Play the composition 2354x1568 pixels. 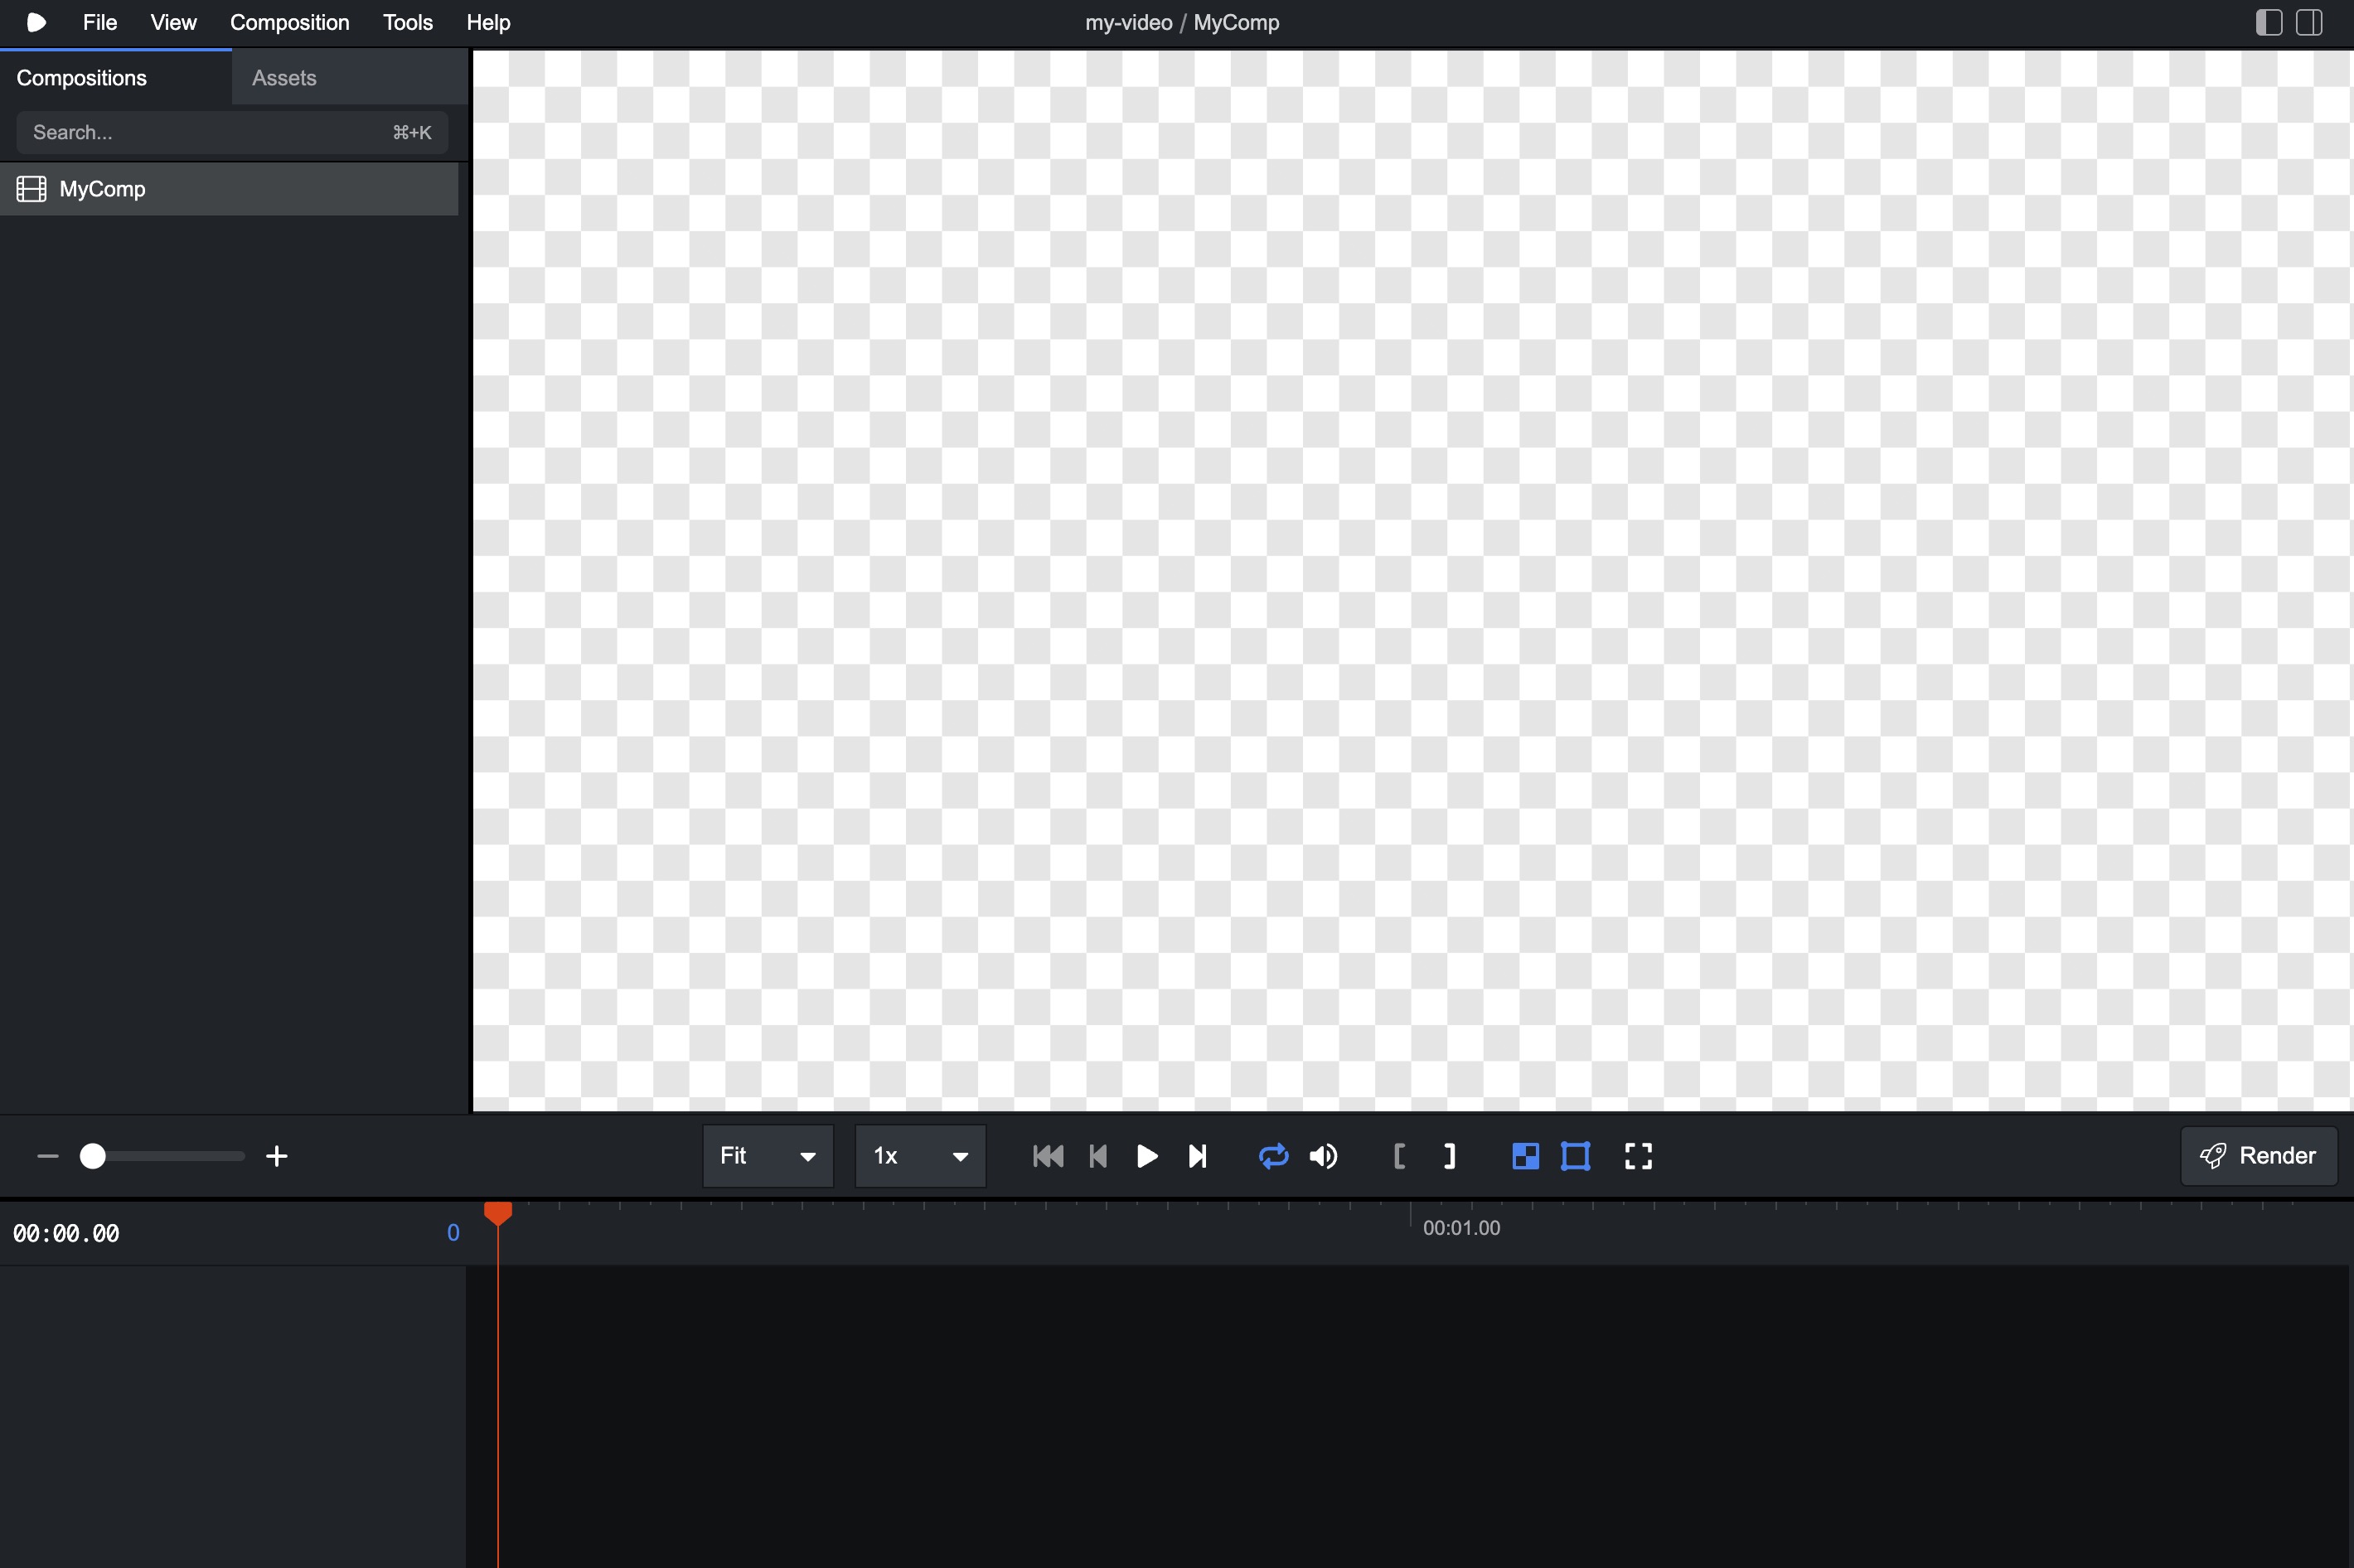[x=1148, y=1156]
